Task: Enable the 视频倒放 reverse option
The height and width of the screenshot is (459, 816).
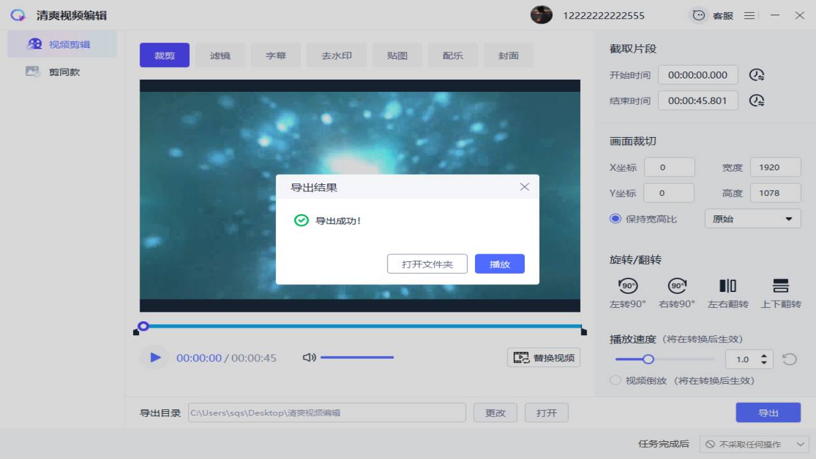Action: tap(615, 380)
